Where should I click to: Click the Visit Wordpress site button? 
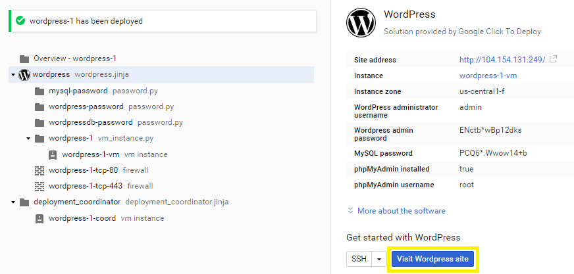tap(432, 259)
